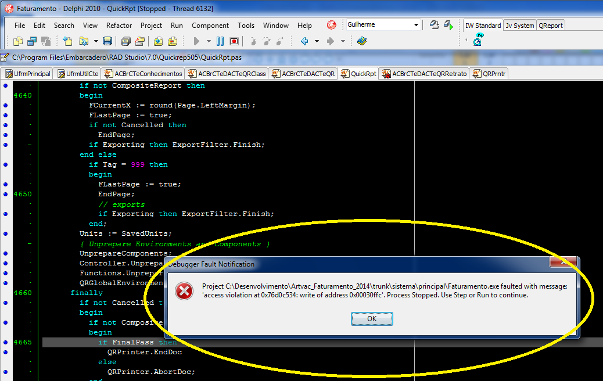Click the 'QRPrinter.AbortDoc;' code line
Viewport: 603px width, 381px height.
151,372
